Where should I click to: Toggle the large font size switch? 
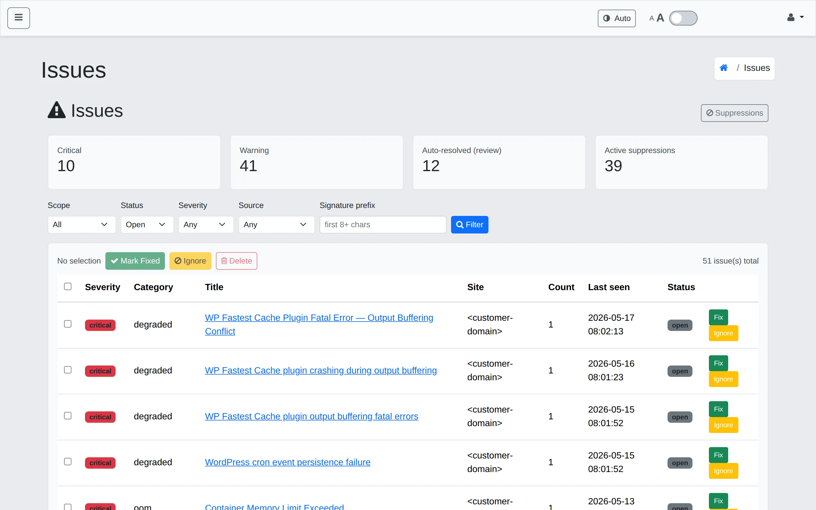(x=683, y=18)
